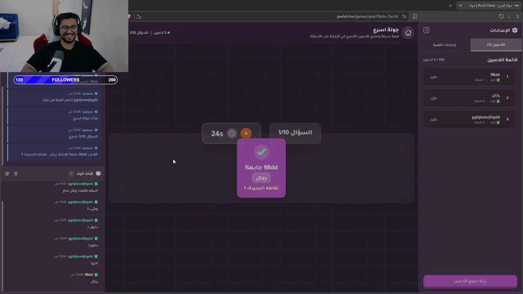The width and height of the screenshot is (523, 294).
Task: Kick player 98dd with طرد
Action: pos(434,77)
